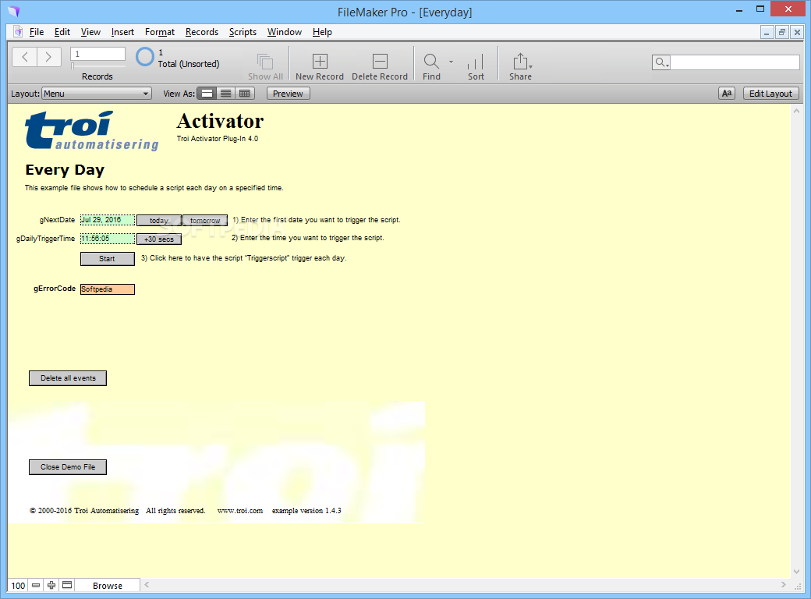The height and width of the screenshot is (599, 811).
Task: Click the Show All toolbar icon
Action: [265, 62]
